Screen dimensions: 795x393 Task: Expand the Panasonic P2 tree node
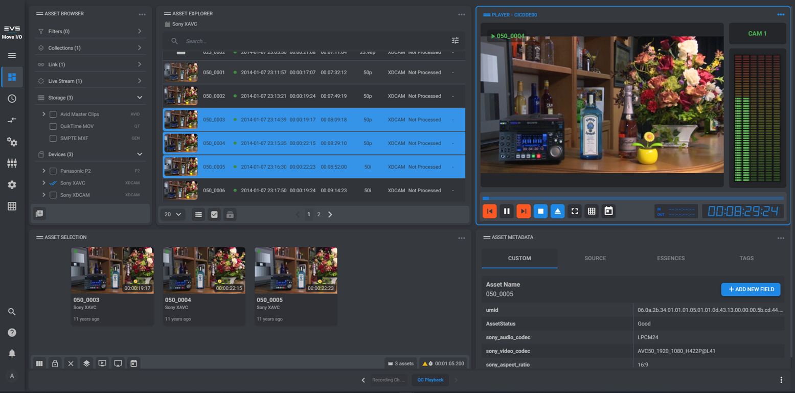click(x=44, y=171)
